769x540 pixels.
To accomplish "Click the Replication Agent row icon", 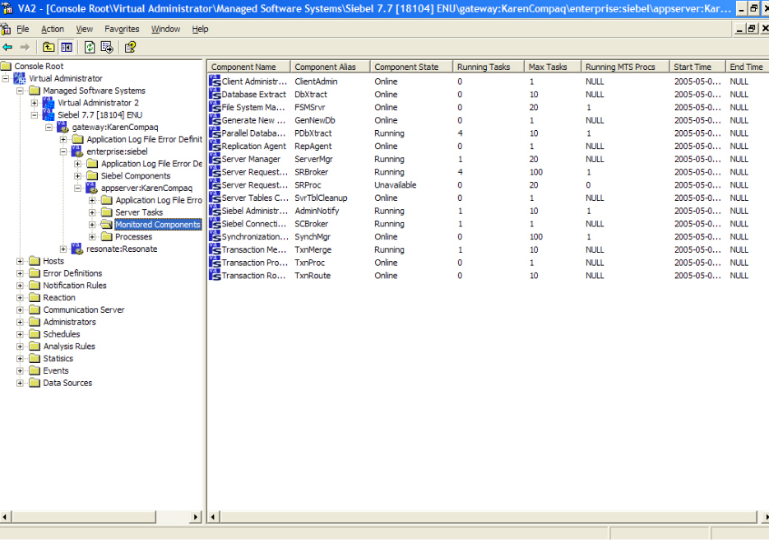I will pyautogui.click(x=215, y=146).
